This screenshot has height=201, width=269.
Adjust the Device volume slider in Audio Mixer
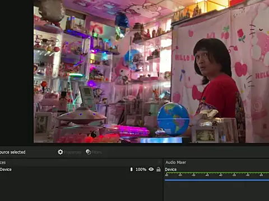click(x=217, y=180)
